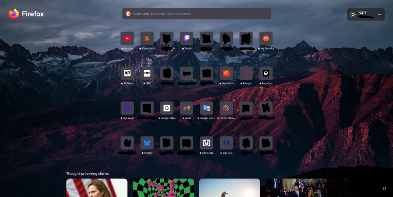Open the NPR shortcut tile

147,73
